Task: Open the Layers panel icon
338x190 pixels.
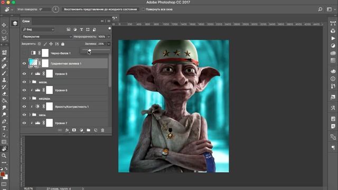Action: tap(15, 23)
